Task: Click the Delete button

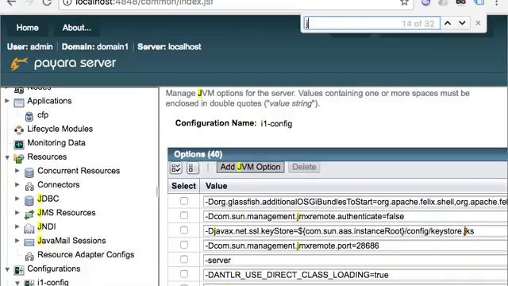Action: click(304, 167)
